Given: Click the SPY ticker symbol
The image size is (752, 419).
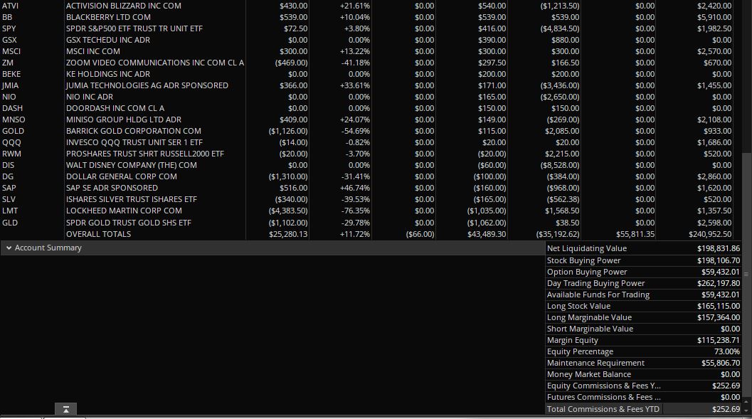Looking at the screenshot, I should click(9, 28).
